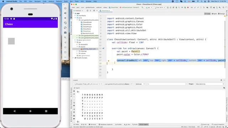
Task: Click the macOS Spotlight search icon
Action: [x=202, y=1]
